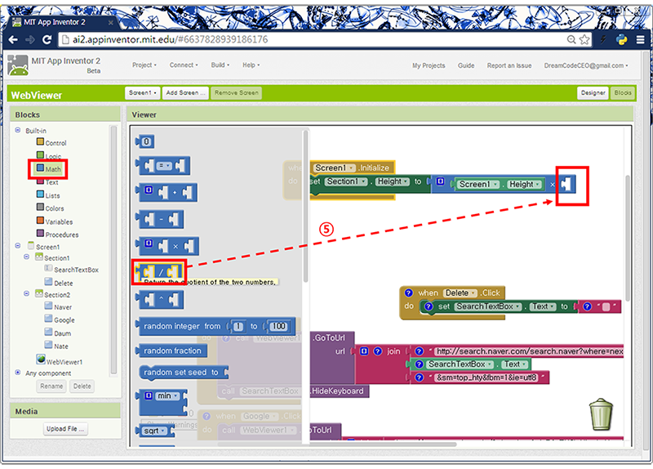Click zoom magnifier icon in address bar
The width and height of the screenshot is (653, 469).
(x=572, y=39)
